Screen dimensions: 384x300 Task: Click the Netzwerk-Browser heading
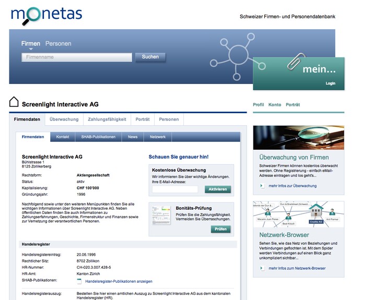(x=284, y=235)
